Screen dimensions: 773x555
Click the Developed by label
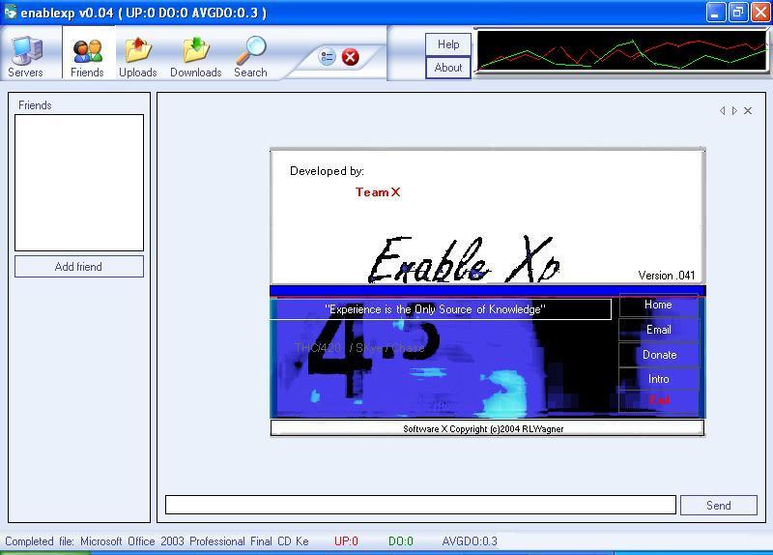(x=327, y=171)
